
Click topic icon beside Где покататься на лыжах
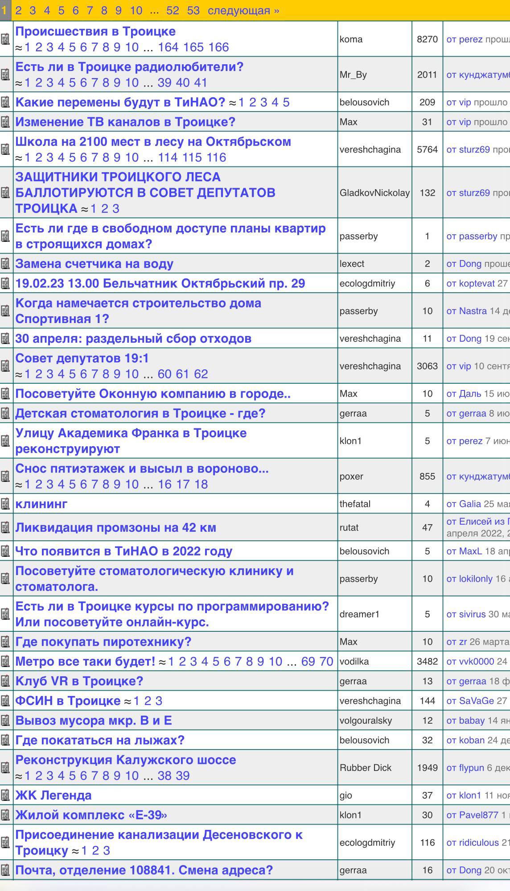click(5, 740)
